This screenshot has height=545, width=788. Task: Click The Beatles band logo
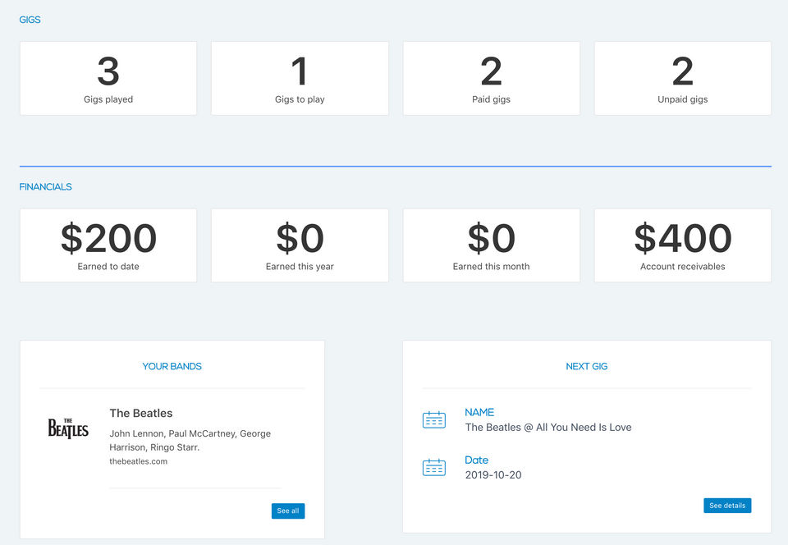pos(68,428)
